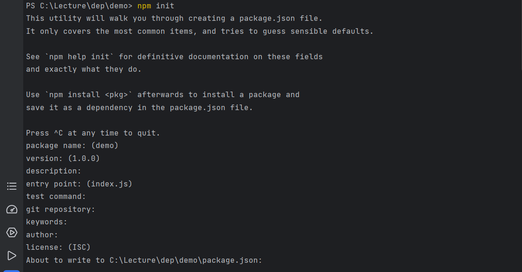Select the highlighted blue Terminal tool button

click(12, 271)
